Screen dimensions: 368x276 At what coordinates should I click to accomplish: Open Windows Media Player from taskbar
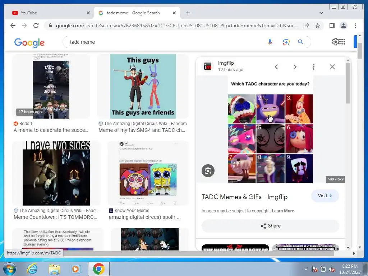coord(75,269)
